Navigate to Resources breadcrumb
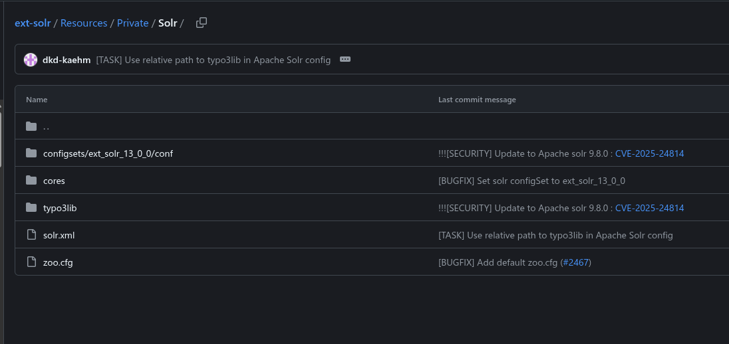 point(84,23)
